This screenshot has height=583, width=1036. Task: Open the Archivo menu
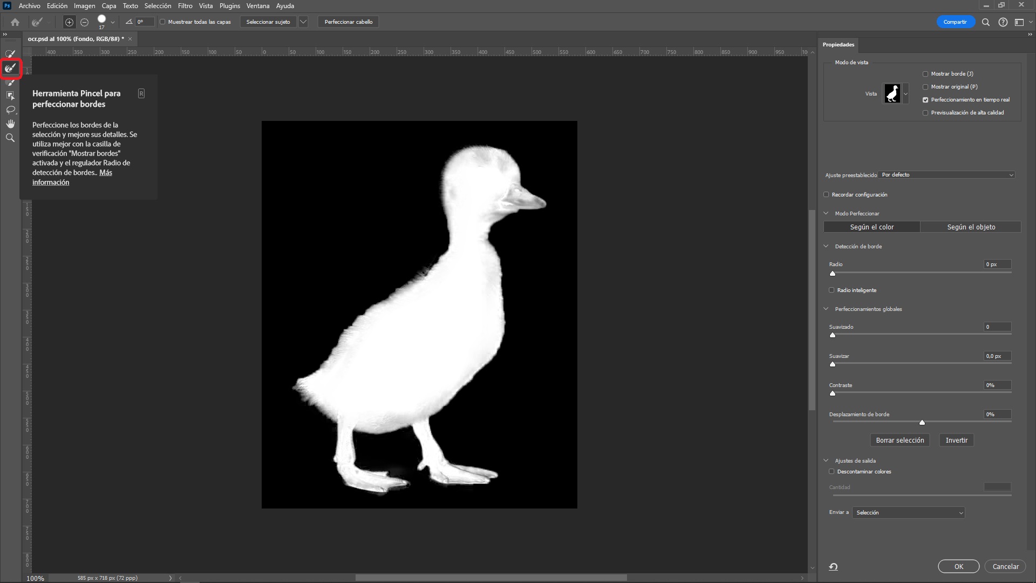30,6
